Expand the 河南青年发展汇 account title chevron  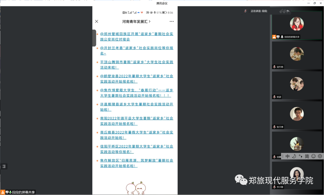(150, 21)
